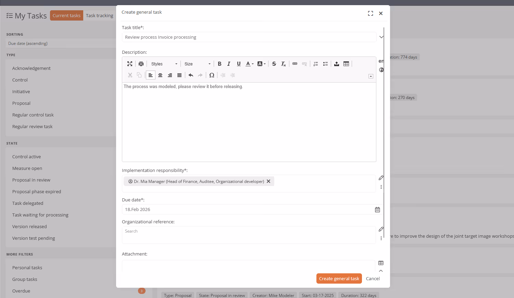Justify the description text
Image resolution: width=514 pixels, height=298 pixels.
point(179,75)
